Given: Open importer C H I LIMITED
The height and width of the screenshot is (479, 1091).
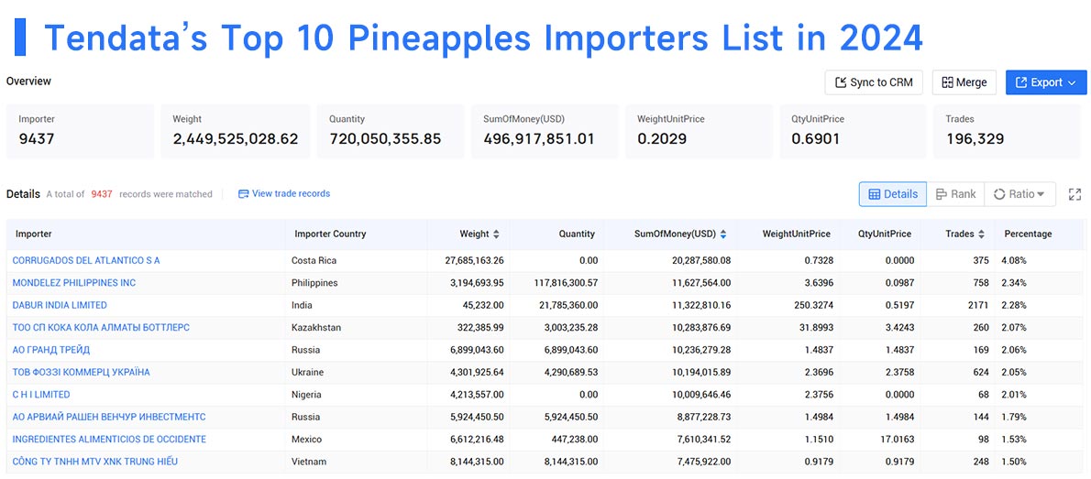Looking at the screenshot, I should pos(41,394).
